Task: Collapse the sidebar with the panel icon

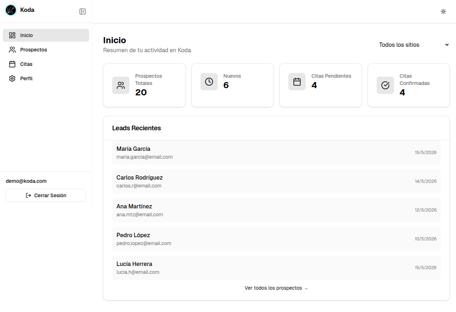Action: coord(83,12)
